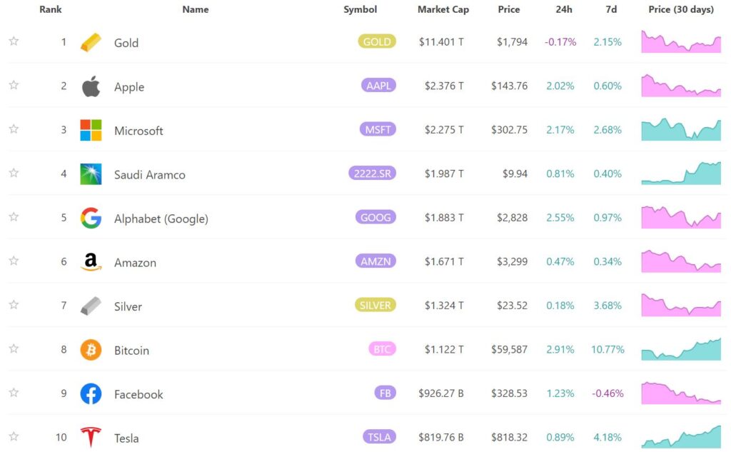Click the purple AAPL symbol badge
Screen dimensions: 731x452
point(378,86)
